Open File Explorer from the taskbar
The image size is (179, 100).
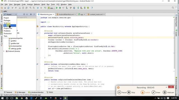point(17,98)
